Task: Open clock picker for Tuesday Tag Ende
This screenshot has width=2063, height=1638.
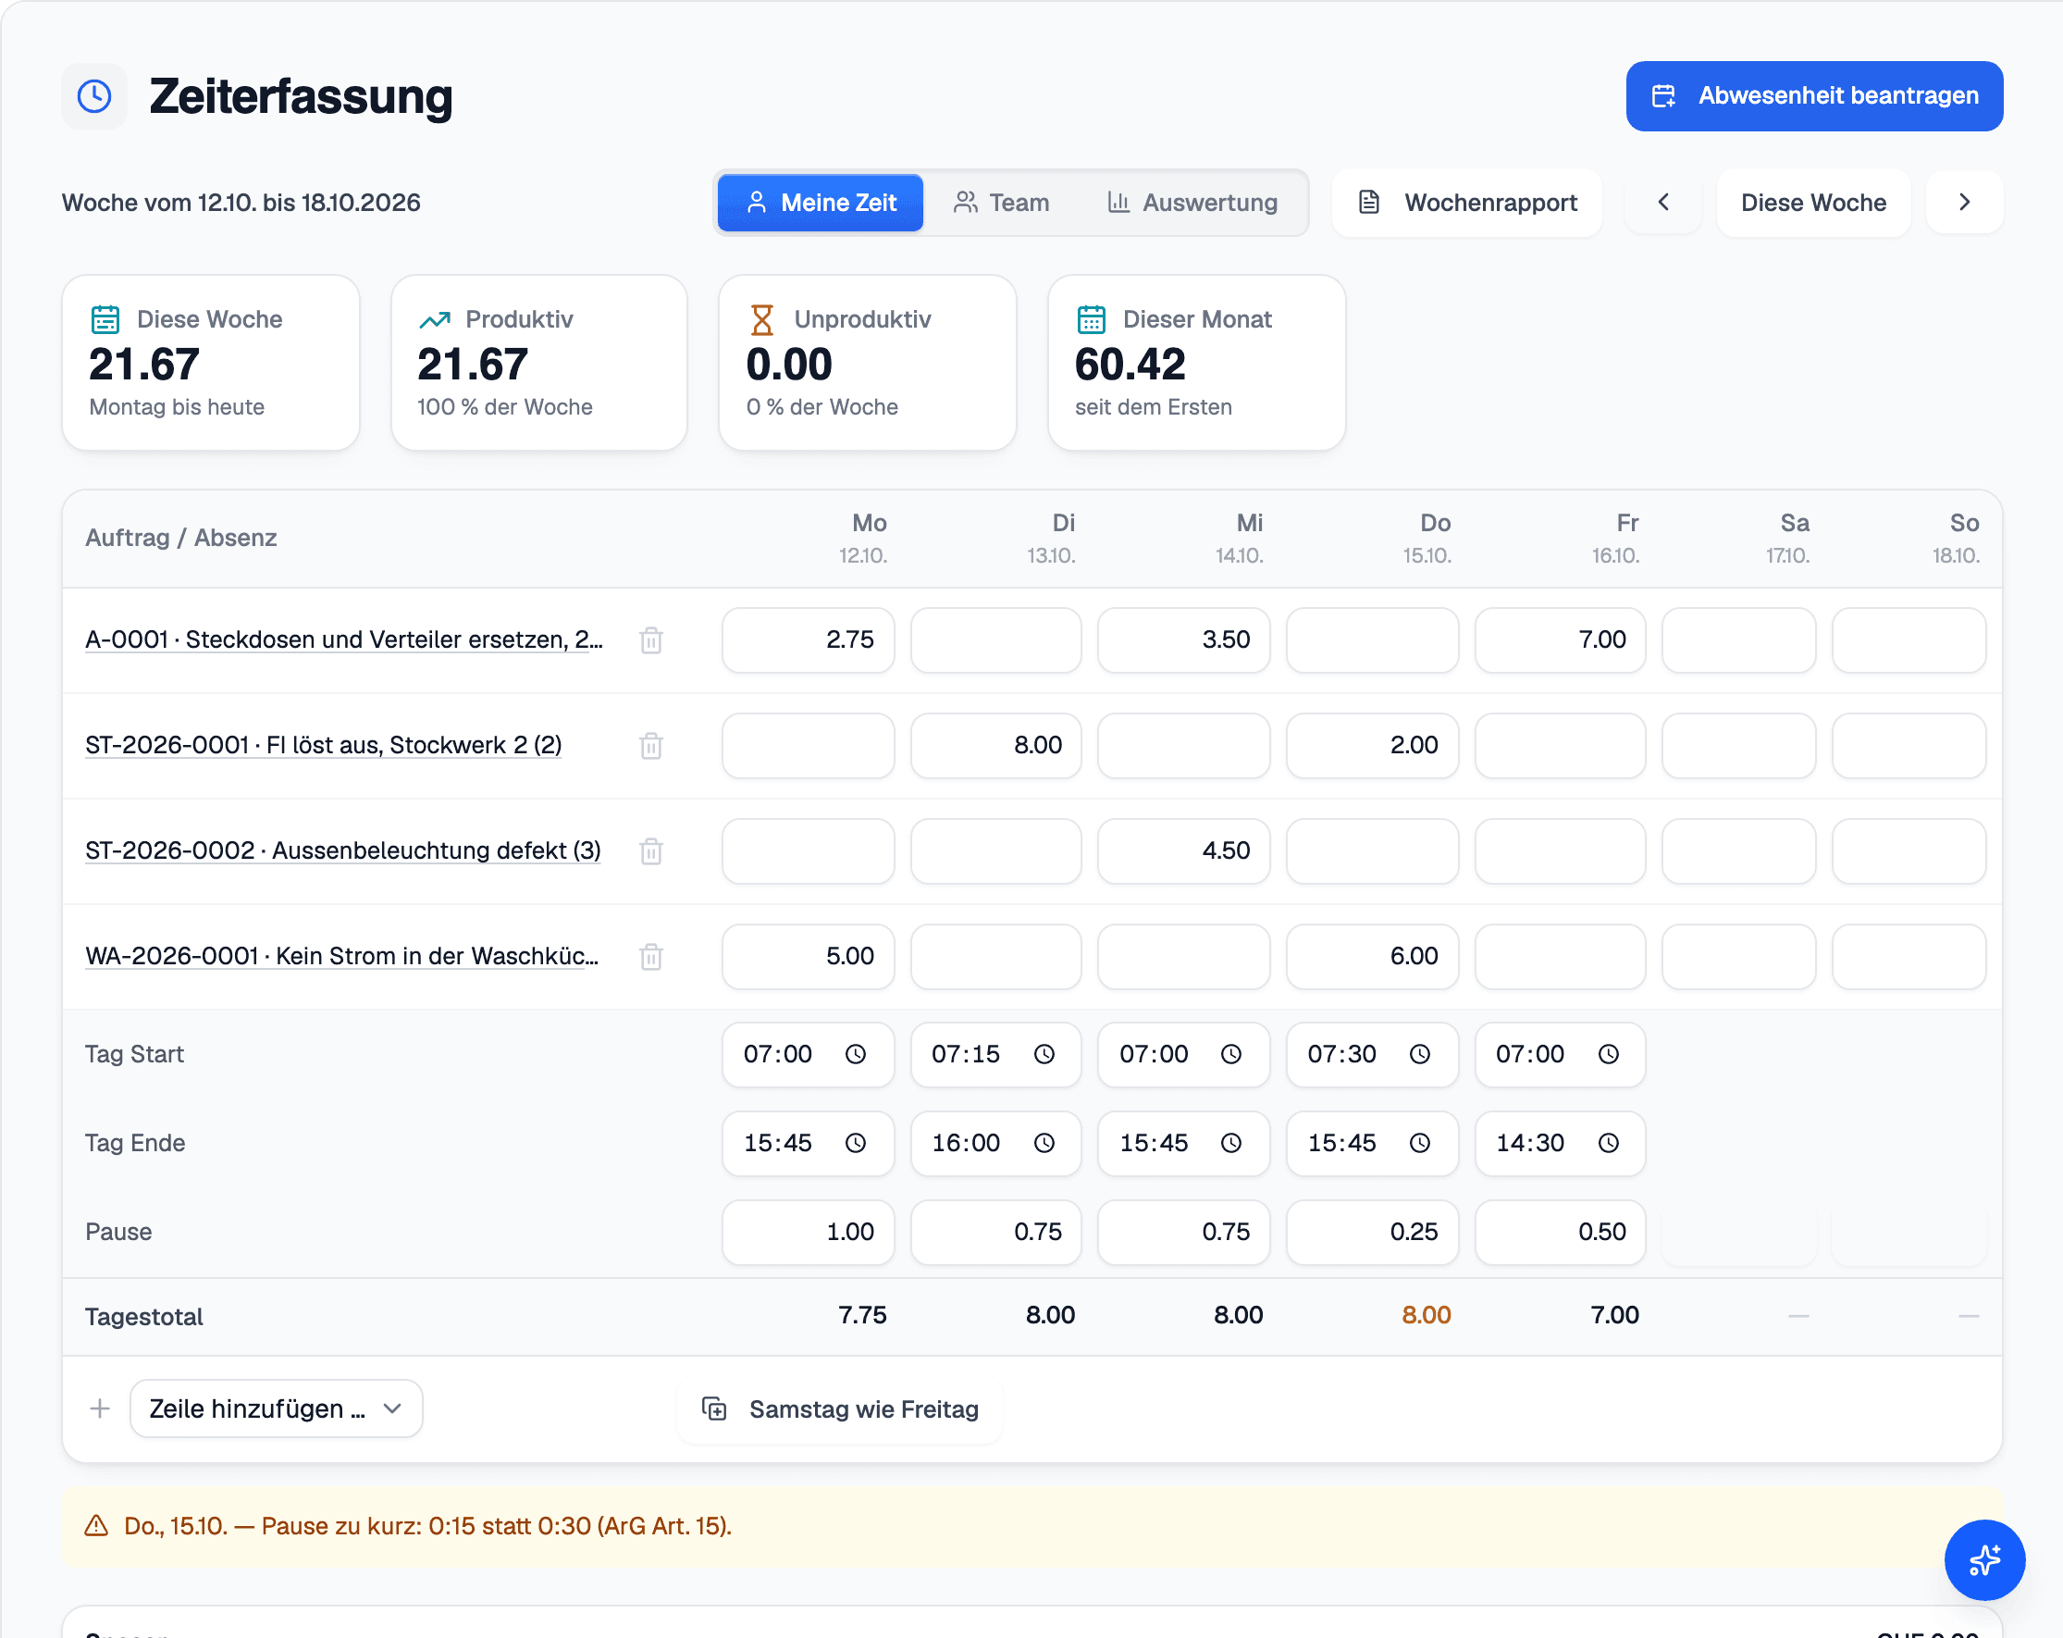Action: [x=1044, y=1143]
